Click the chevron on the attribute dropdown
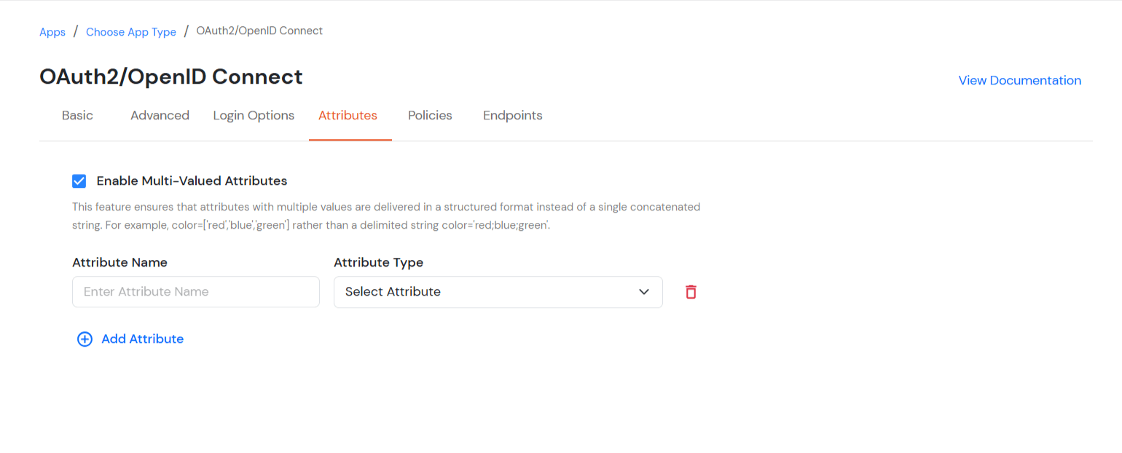 pyautogui.click(x=644, y=291)
